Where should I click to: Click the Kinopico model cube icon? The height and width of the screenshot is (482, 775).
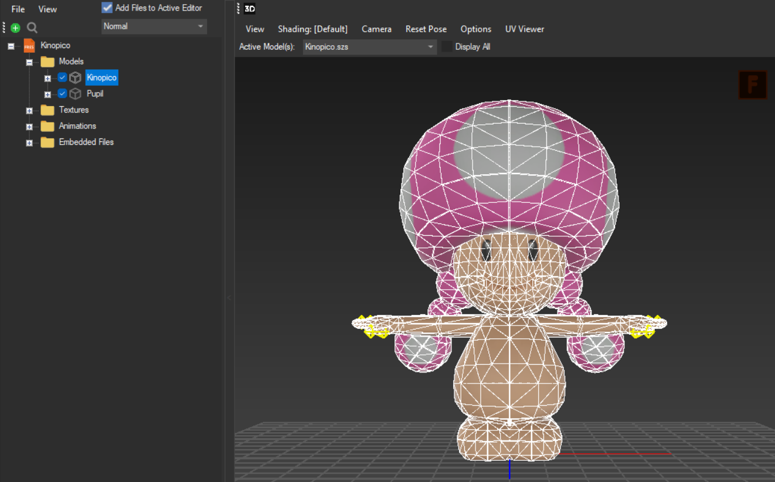coord(75,77)
